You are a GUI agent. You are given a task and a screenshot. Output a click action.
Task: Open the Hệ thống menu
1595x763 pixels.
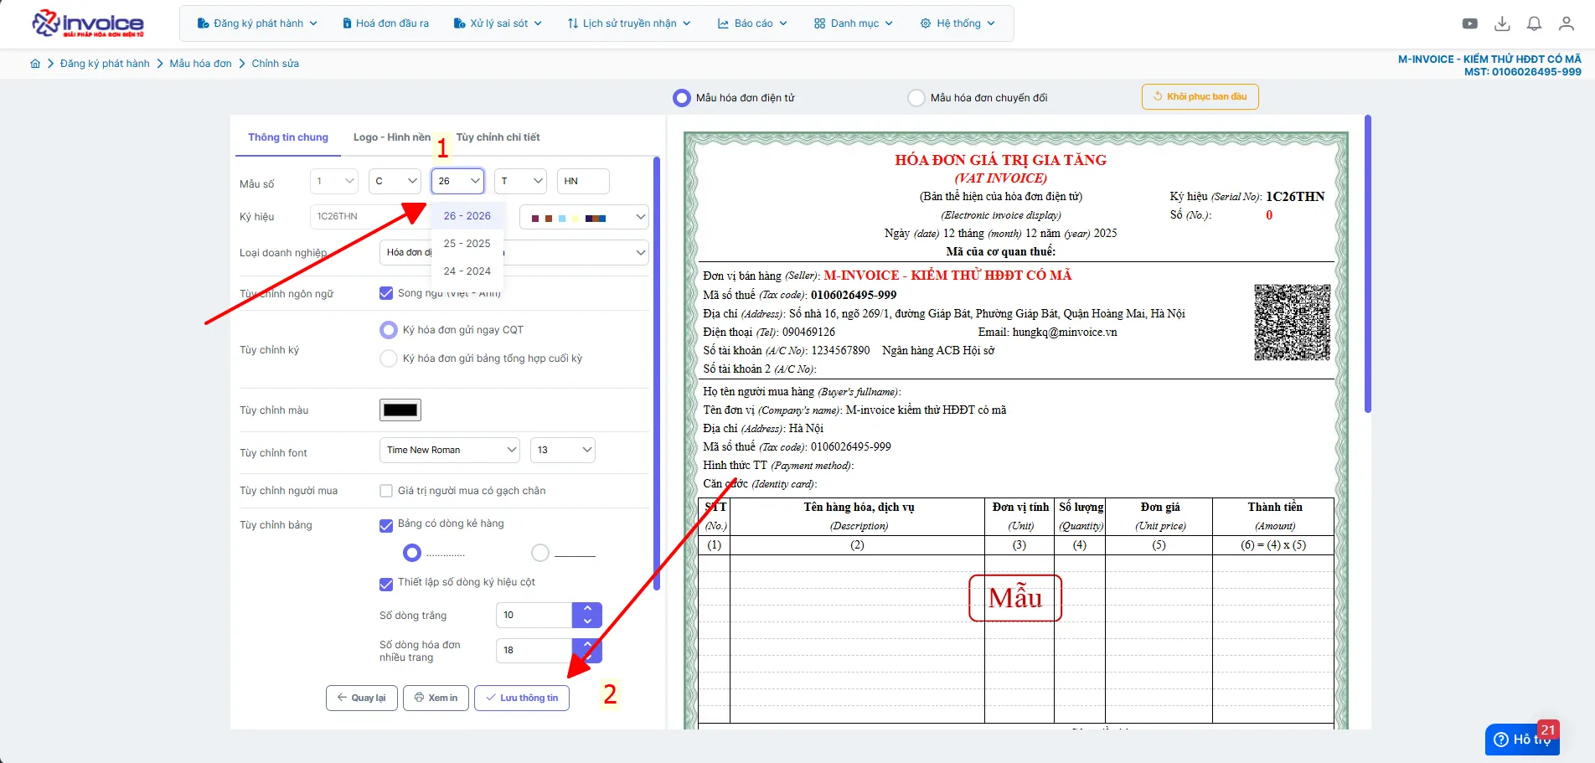pos(958,23)
